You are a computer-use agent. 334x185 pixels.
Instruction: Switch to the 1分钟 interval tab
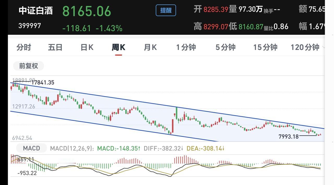tap(186, 47)
